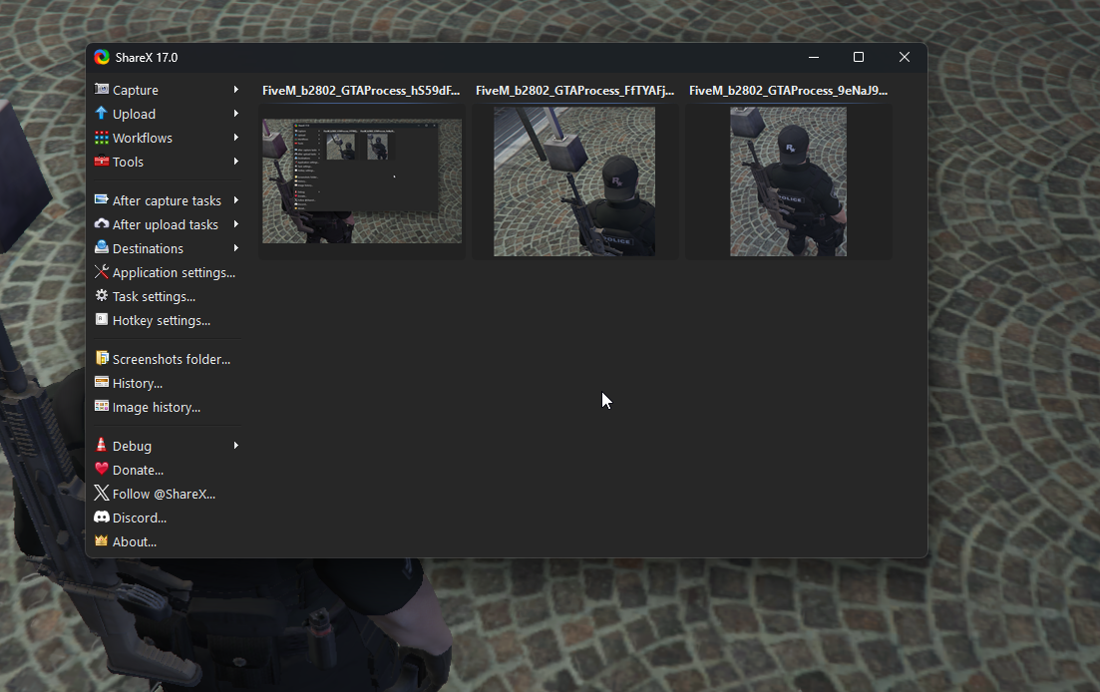Click the After capture tasks icon
This screenshot has height=692, width=1100.
[x=102, y=199]
